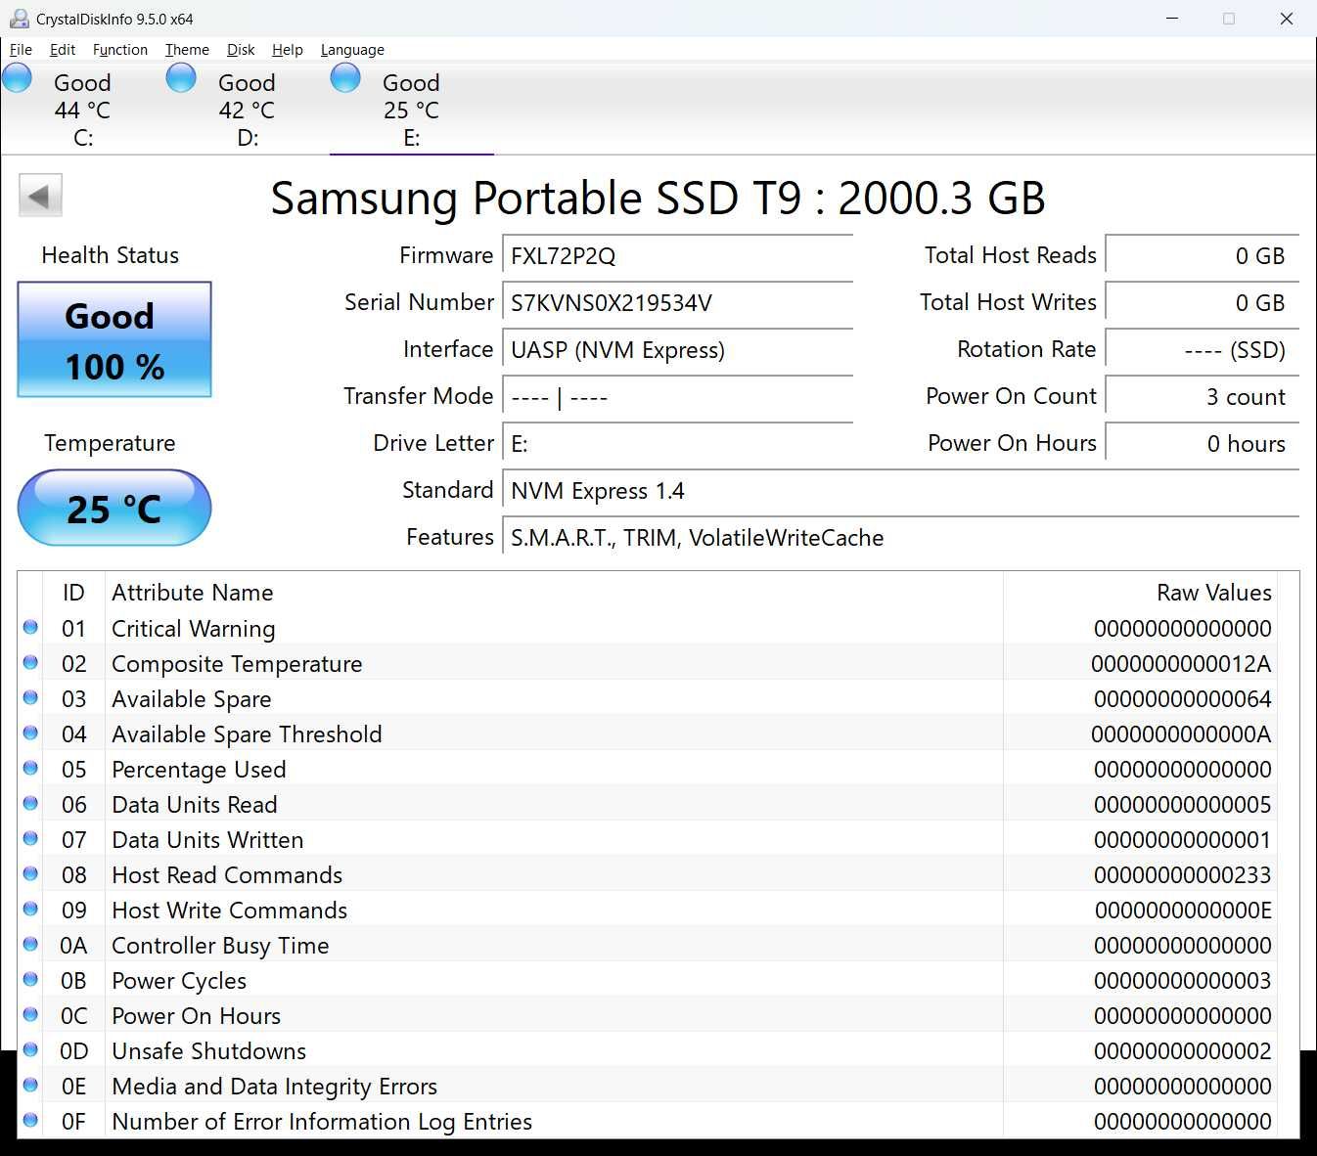This screenshot has height=1156, width=1317.
Task: Select the Power Cycles attribute name
Action: [x=179, y=981]
